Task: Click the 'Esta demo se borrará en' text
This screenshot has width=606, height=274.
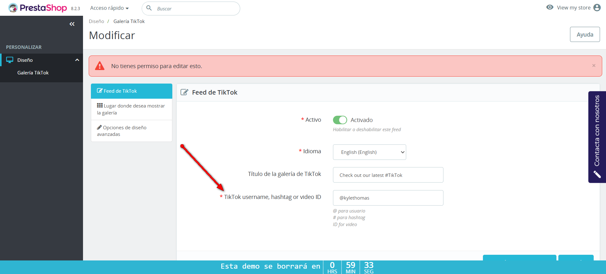Action: [270, 266]
